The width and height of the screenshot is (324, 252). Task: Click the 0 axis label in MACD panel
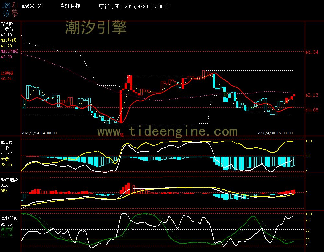click(307, 193)
